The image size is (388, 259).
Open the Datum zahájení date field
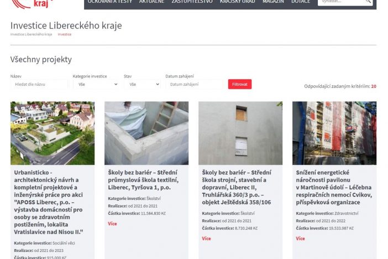193,84
